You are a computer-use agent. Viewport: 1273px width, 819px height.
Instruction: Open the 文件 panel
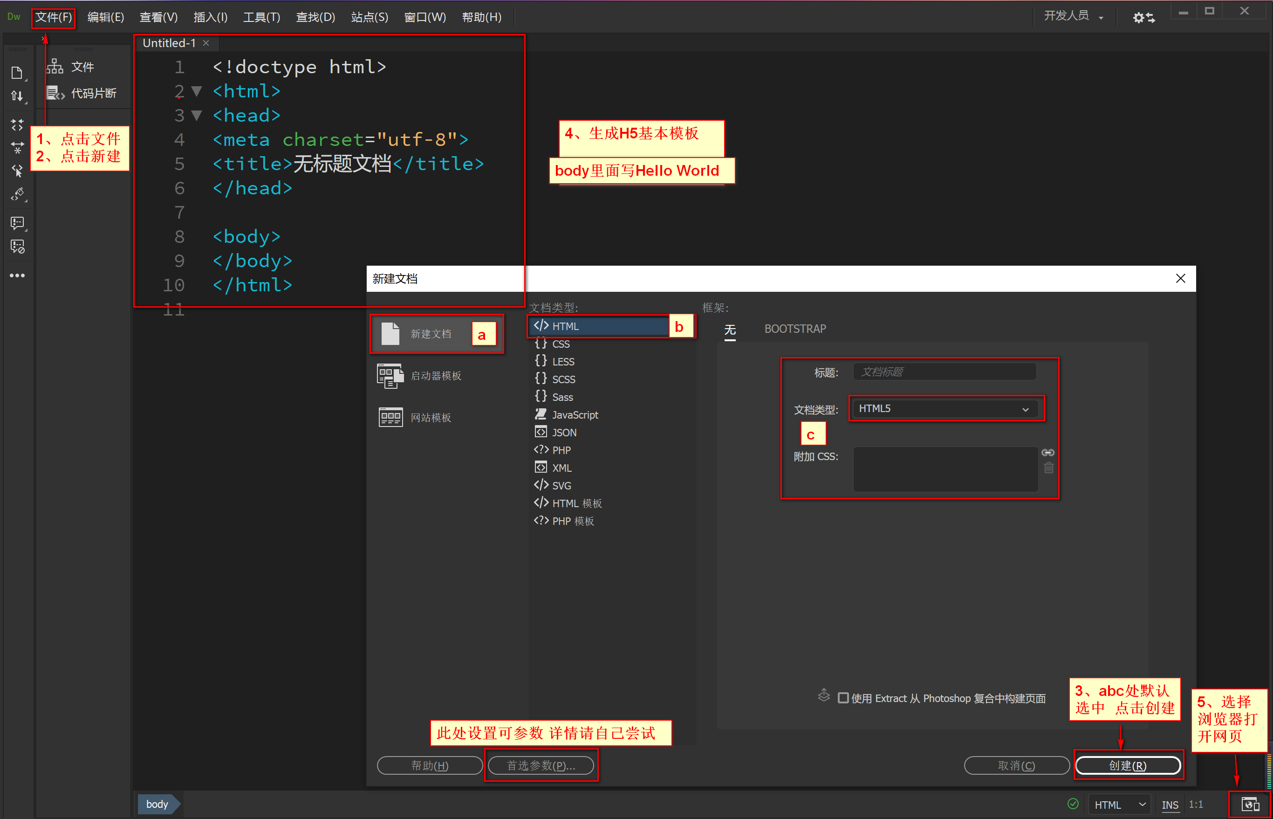coord(71,67)
